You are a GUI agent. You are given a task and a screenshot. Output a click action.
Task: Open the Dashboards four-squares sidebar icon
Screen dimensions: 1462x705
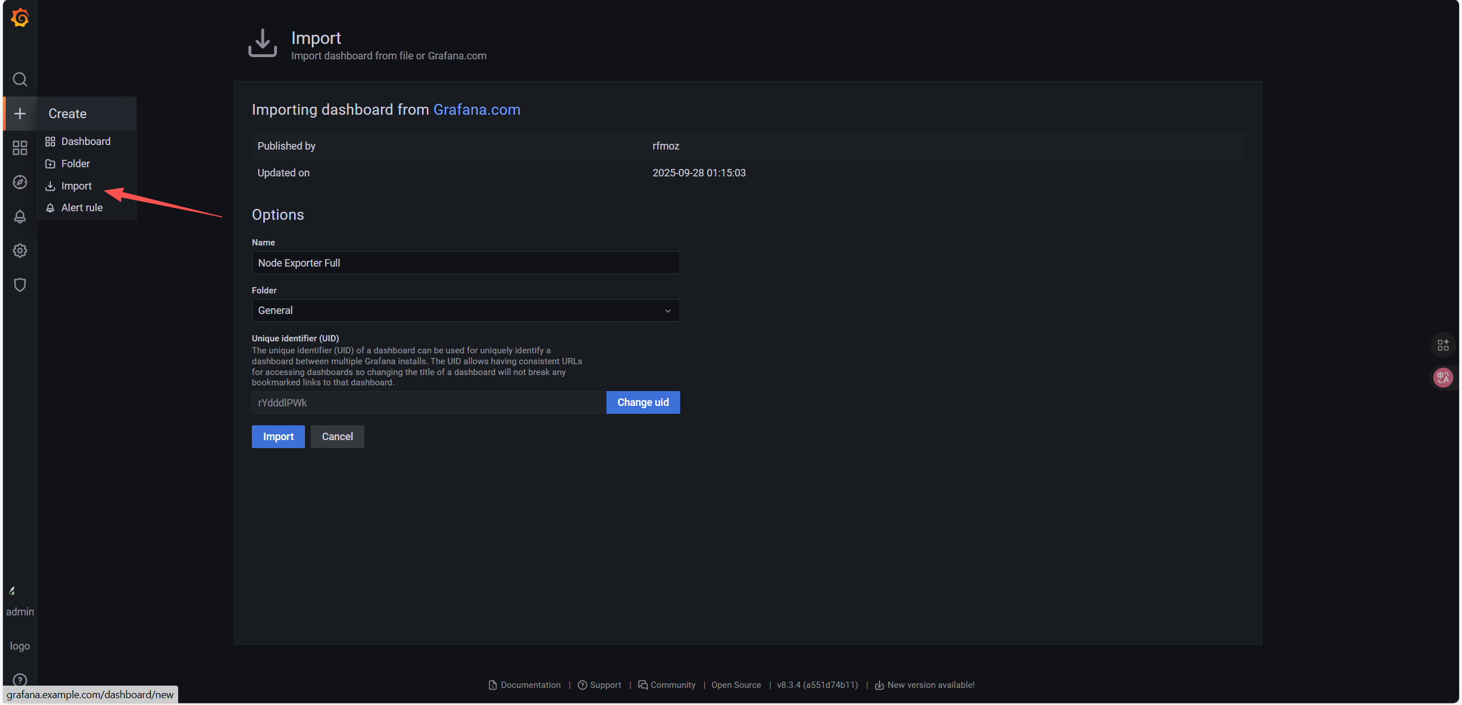20,148
